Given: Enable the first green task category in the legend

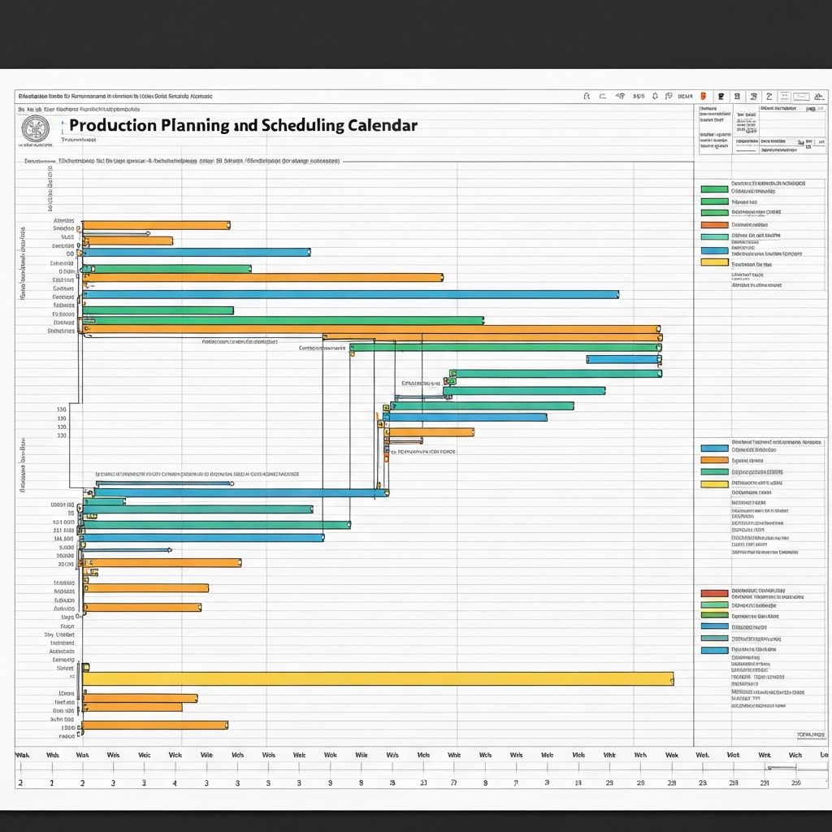Looking at the screenshot, I should 715,189.
